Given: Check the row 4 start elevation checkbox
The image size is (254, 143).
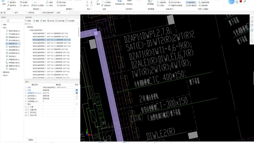Looking at the screenshot, I should pos(77,96).
